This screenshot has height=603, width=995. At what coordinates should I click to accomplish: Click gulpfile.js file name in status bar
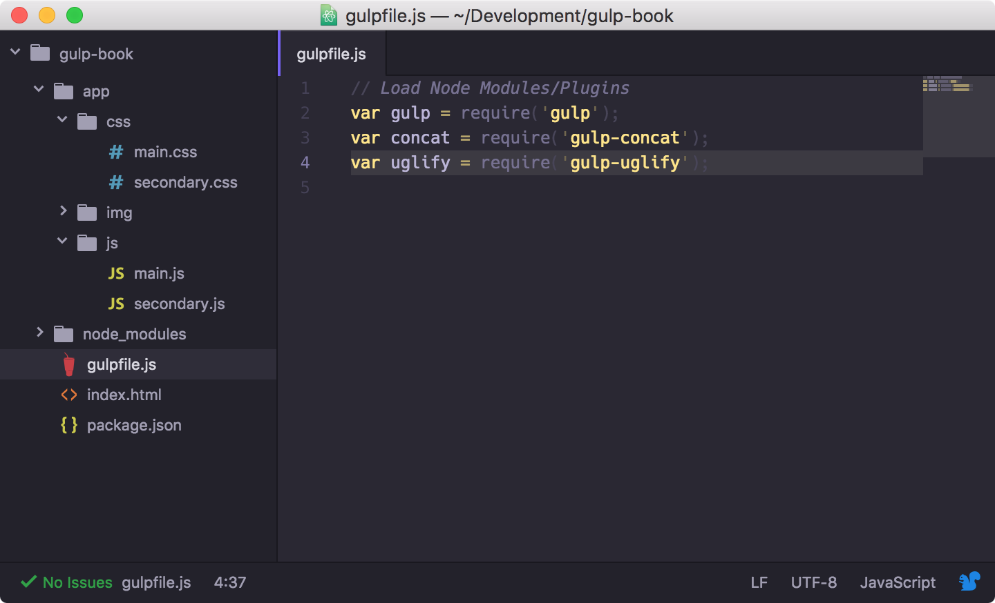pyautogui.click(x=156, y=582)
